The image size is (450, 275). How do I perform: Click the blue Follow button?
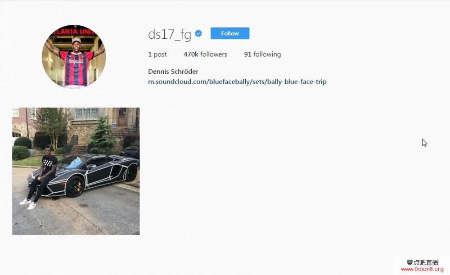pos(230,33)
